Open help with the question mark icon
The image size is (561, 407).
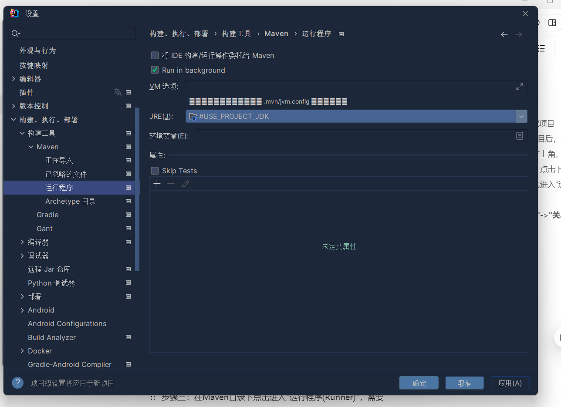click(17, 383)
